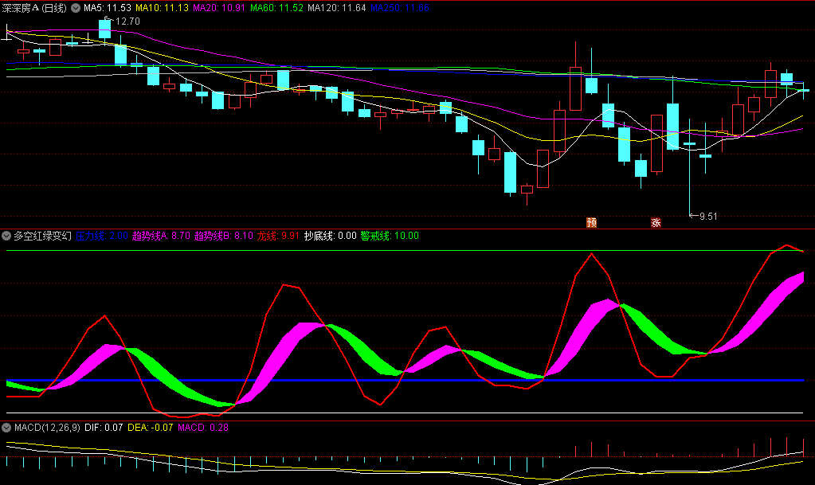Expand the 多空红绿变幻 indicator dropdown
The image size is (815, 485).
tap(6, 236)
